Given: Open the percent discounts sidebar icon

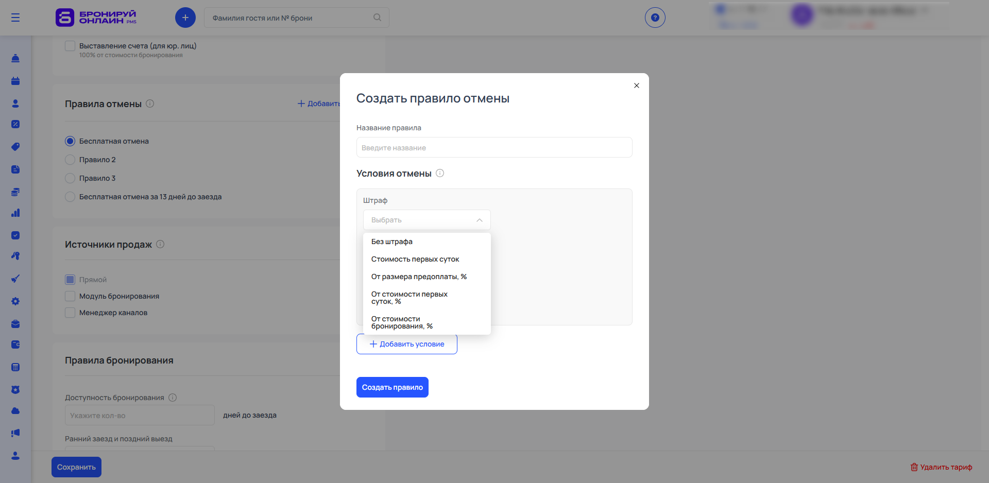Looking at the screenshot, I should (15, 124).
